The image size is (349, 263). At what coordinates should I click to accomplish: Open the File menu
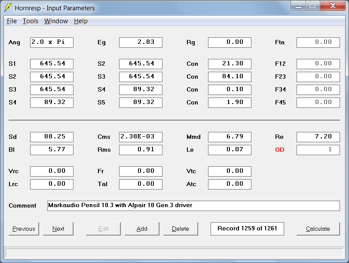12,21
